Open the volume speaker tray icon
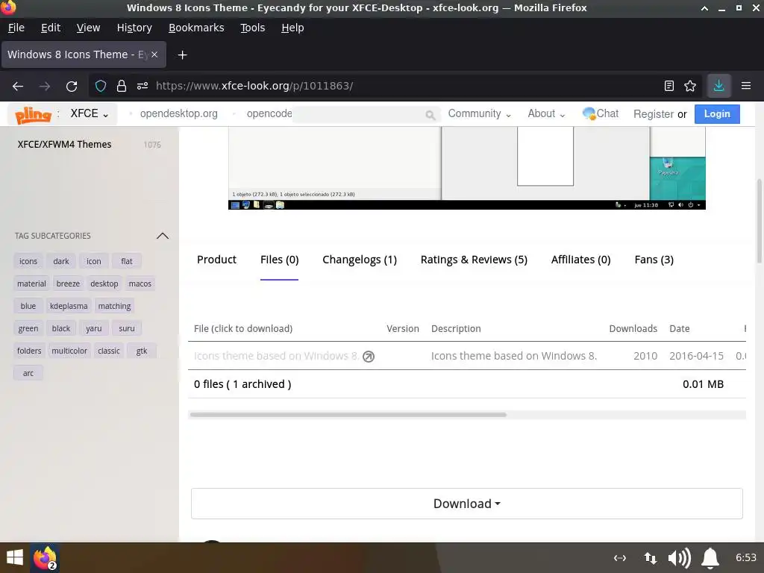Viewport: 764px width, 573px height. [679, 558]
